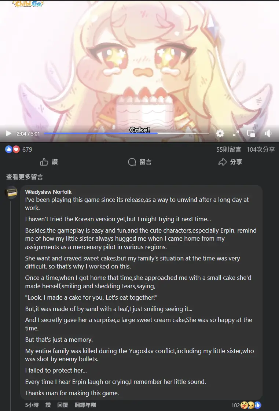View the 104次分享 shares count
Viewport: 279px width, 411px height.
point(261,149)
